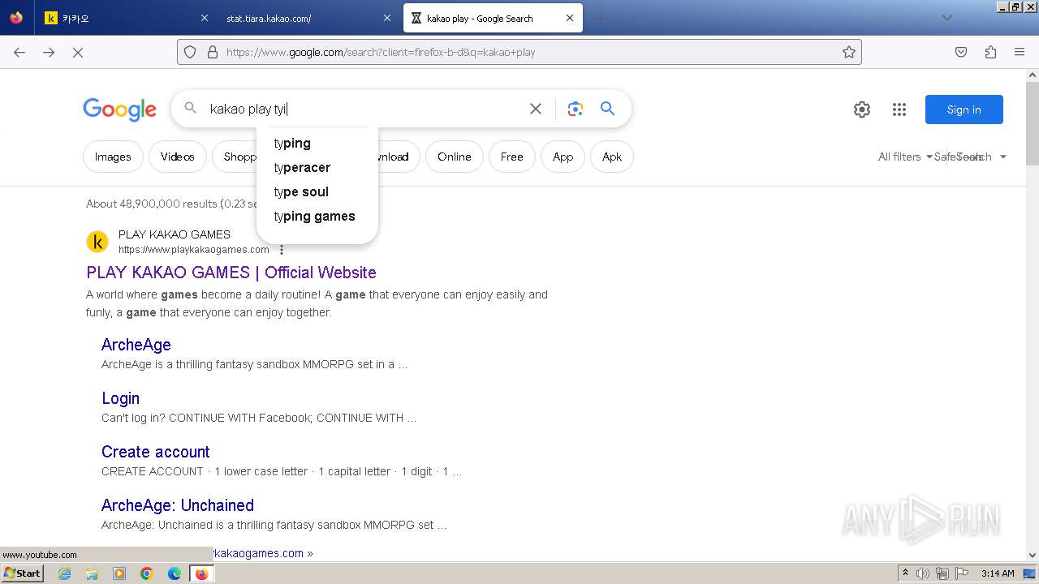Launch Microsoft Edge from the taskbar

(175, 573)
